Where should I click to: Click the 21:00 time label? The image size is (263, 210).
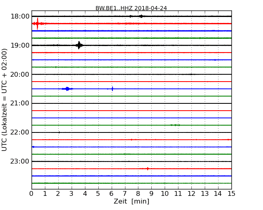point(20,103)
